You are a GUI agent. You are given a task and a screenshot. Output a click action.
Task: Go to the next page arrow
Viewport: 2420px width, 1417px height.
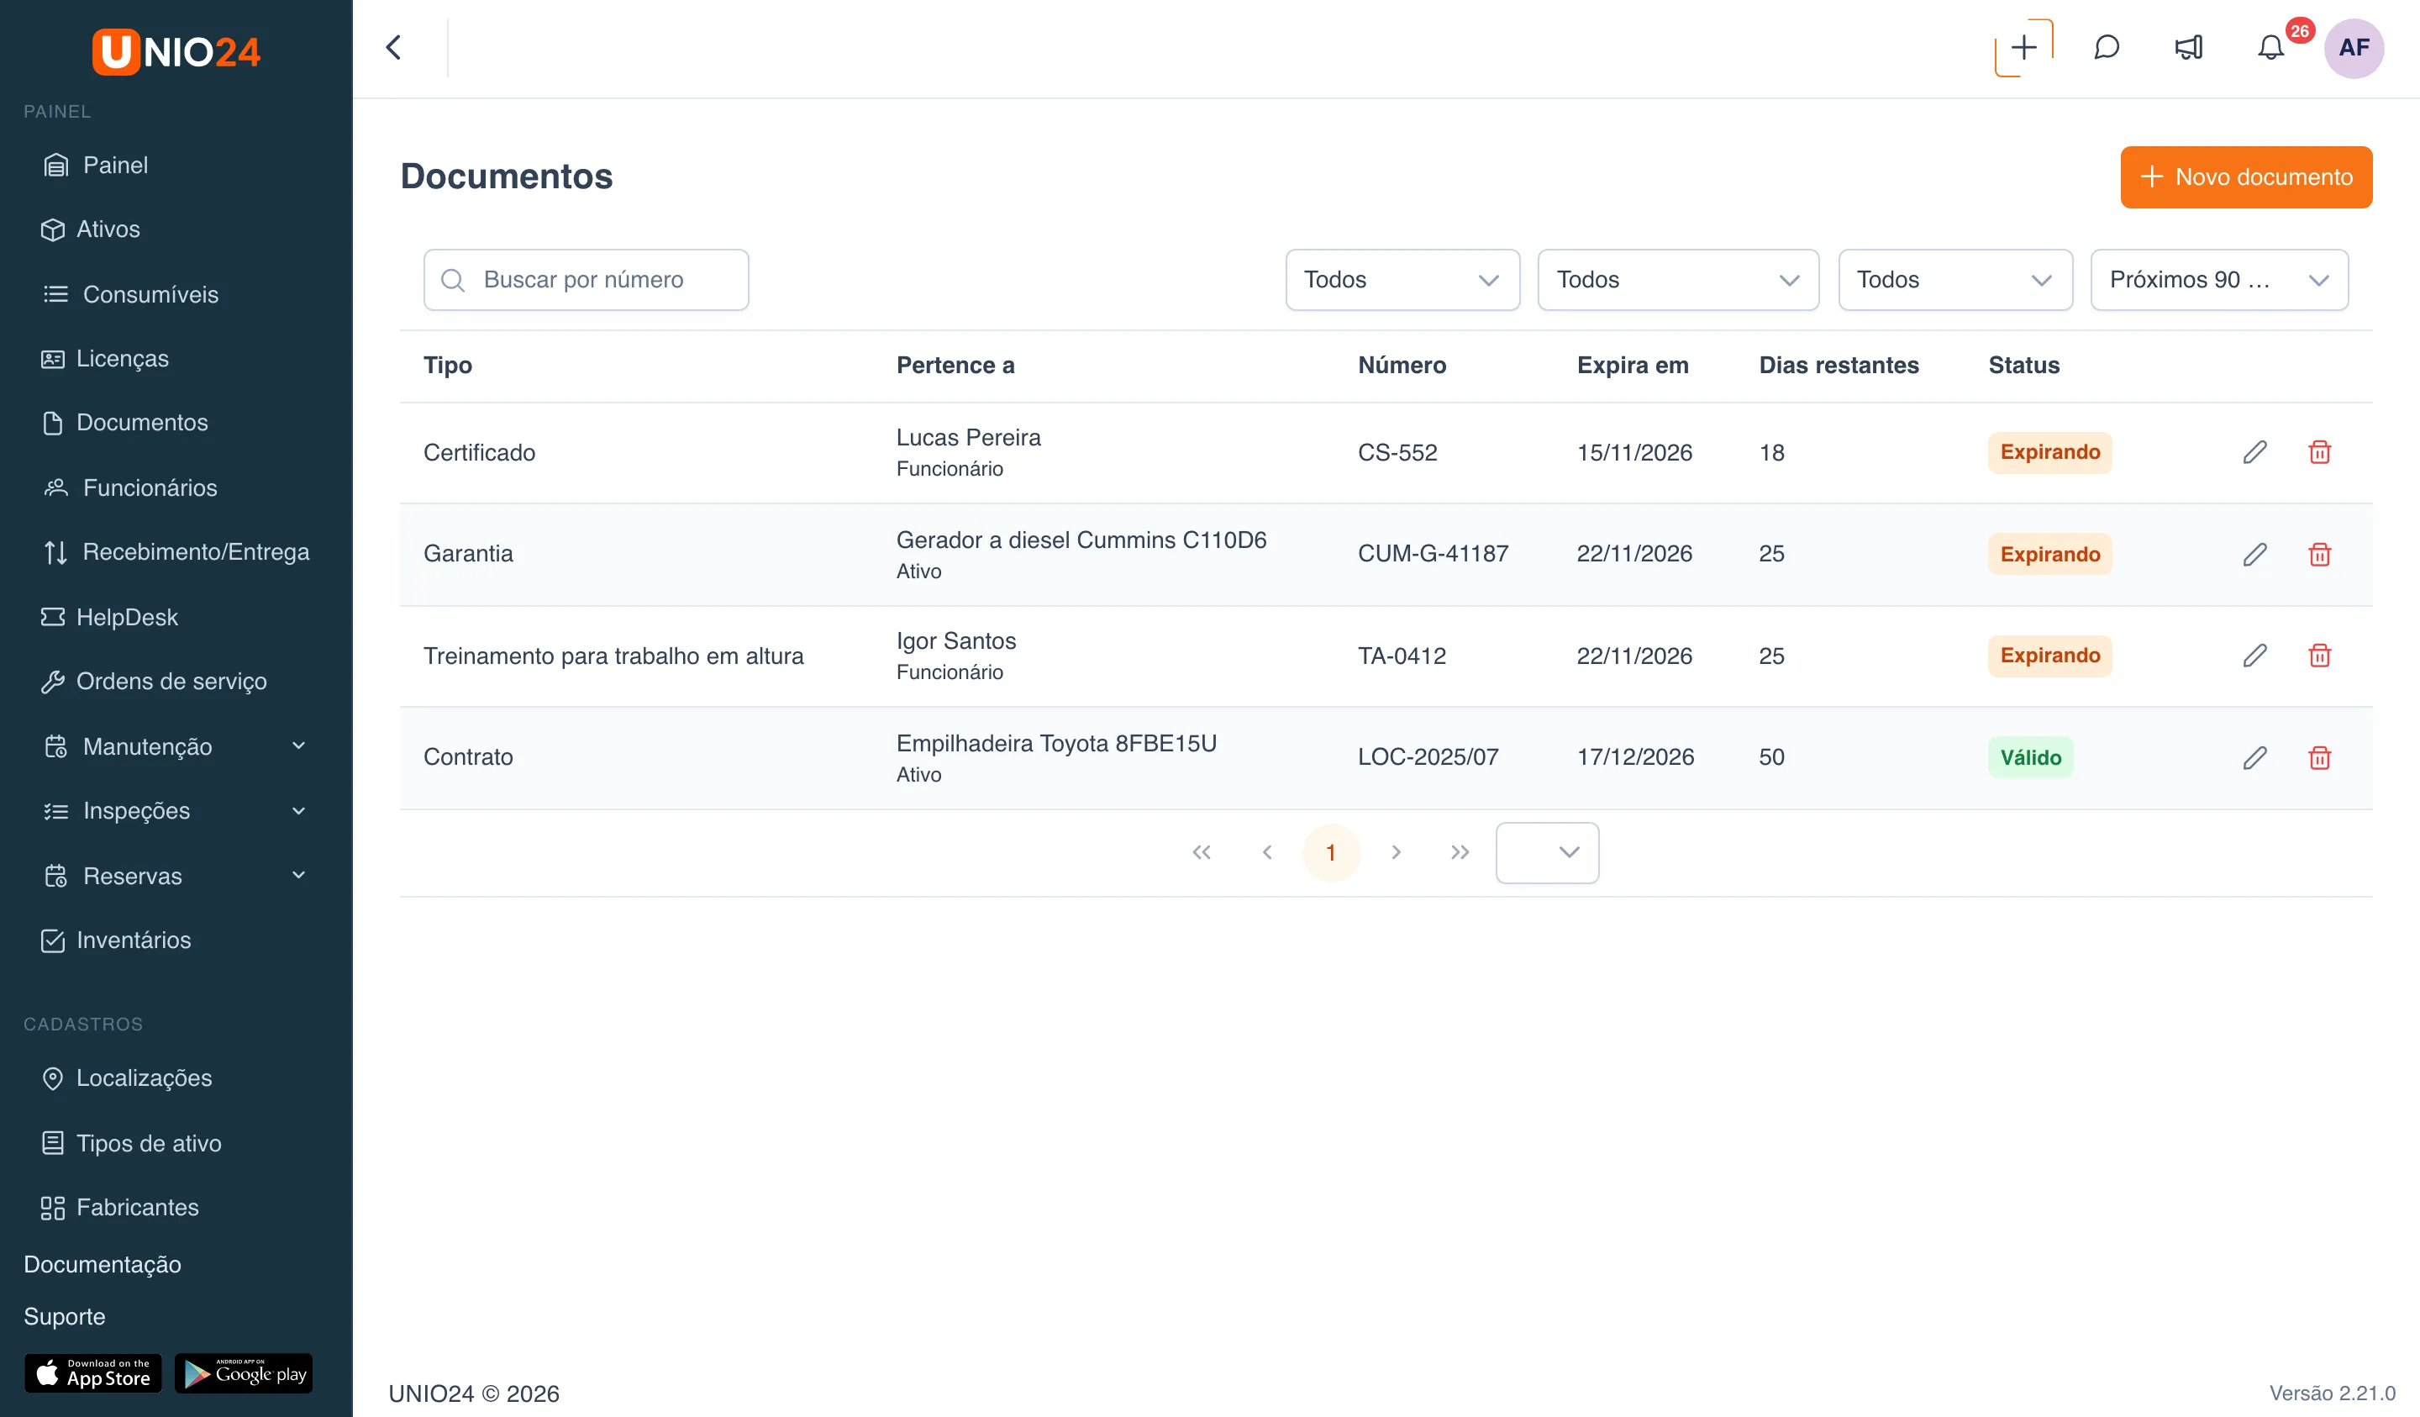coord(1396,852)
